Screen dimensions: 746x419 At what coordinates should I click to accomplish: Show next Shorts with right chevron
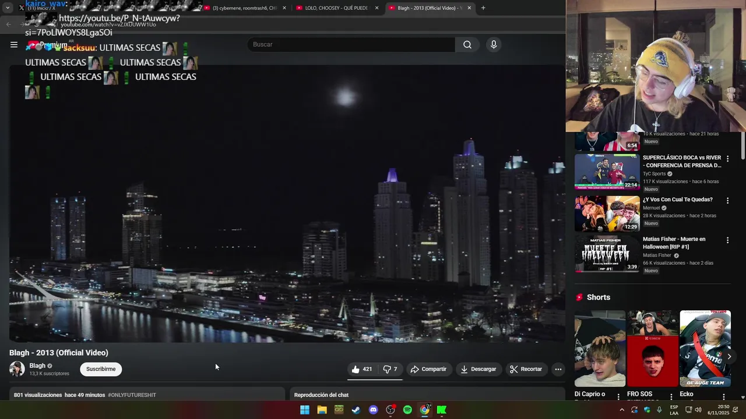pyautogui.click(x=729, y=356)
